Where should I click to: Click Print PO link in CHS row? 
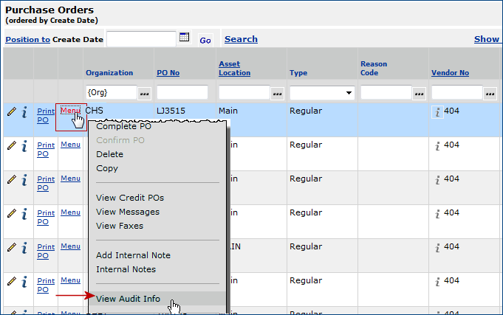[x=46, y=115]
